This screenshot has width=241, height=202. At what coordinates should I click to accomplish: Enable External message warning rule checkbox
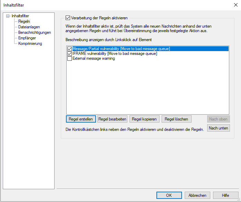click(x=70, y=59)
